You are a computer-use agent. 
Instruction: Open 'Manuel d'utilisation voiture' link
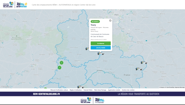tap(59, 90)
